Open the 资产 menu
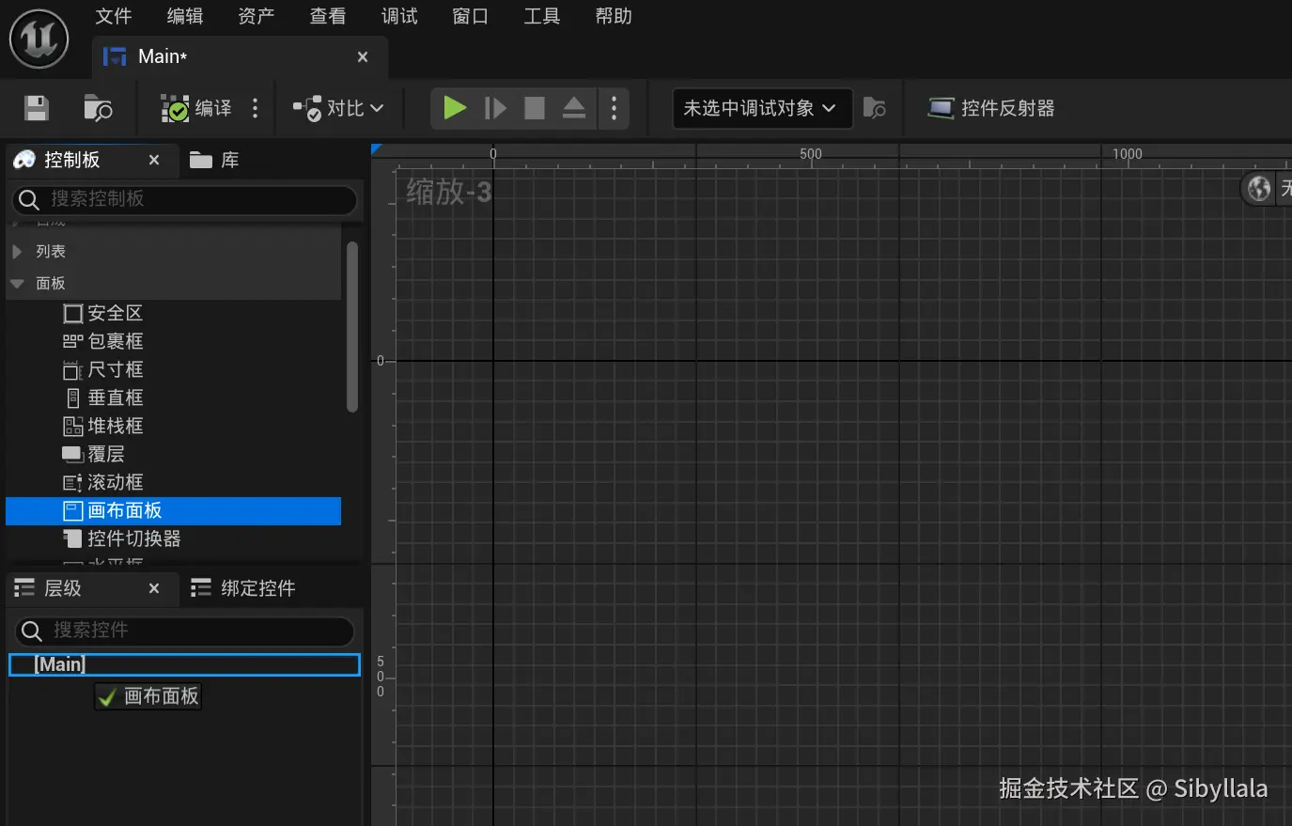The image size is (1292, 826). (257, 16)
